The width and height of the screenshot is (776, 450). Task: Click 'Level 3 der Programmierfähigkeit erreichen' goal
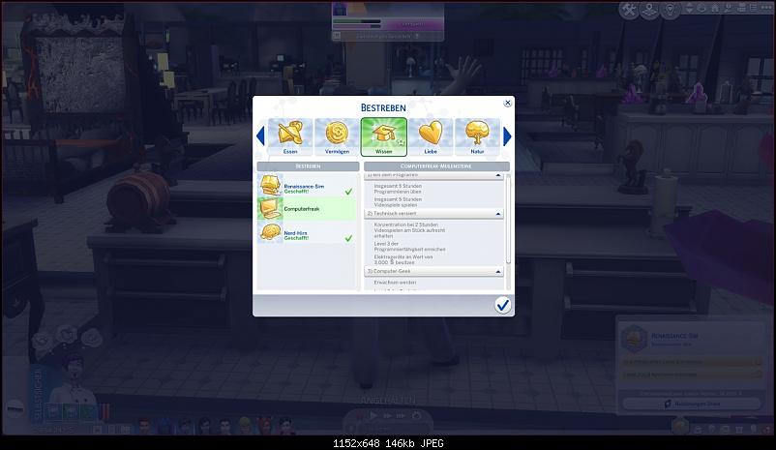409,247
